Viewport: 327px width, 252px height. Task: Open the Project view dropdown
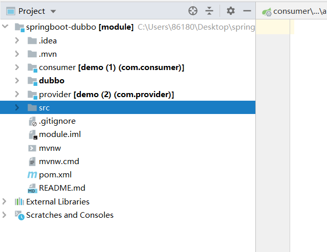tap(54, 11)
